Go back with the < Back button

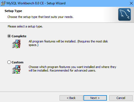(71, 98)
